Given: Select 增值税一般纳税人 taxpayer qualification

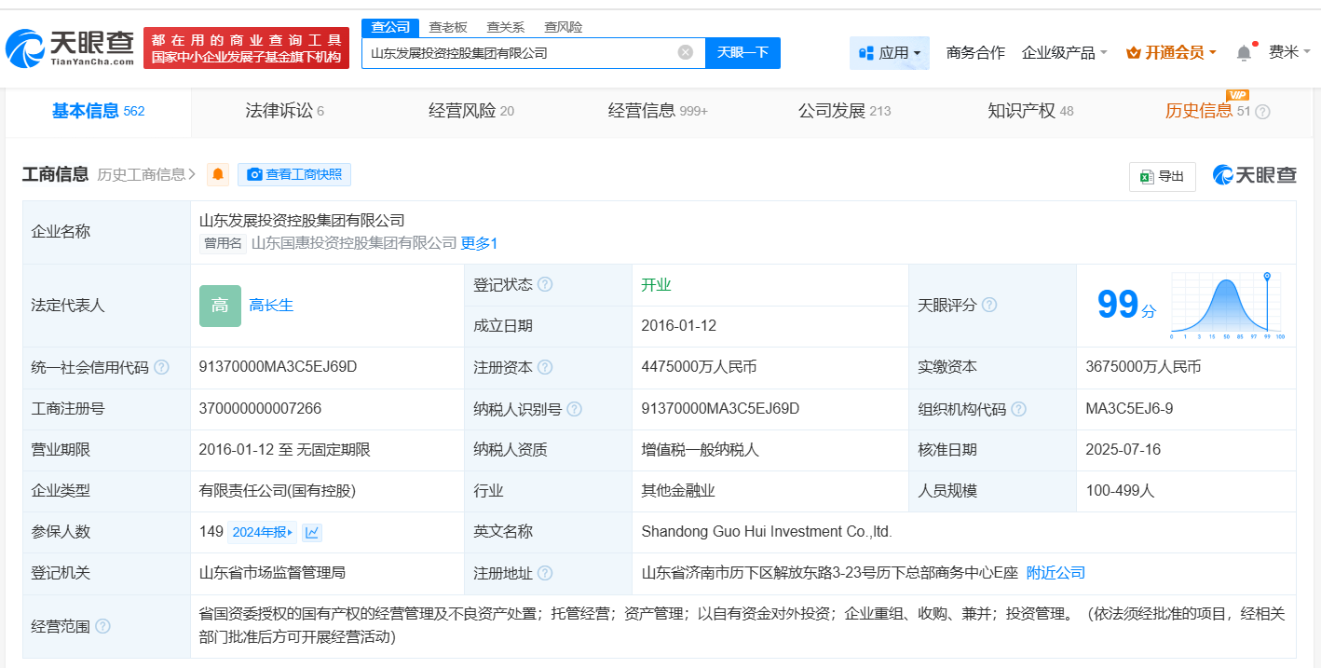Looking at the screenshot, I should click(x=701, y=449).
